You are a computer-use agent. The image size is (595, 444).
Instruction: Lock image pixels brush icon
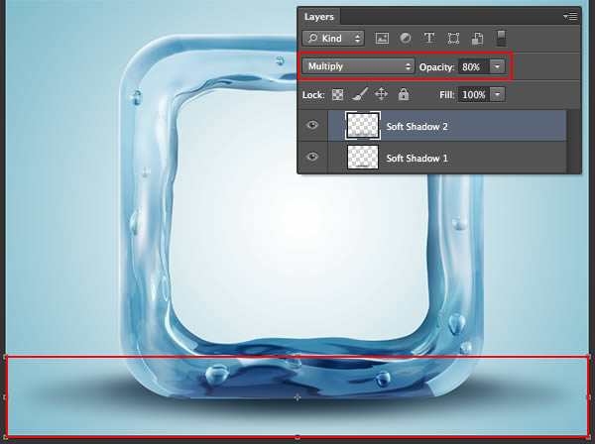359,94
